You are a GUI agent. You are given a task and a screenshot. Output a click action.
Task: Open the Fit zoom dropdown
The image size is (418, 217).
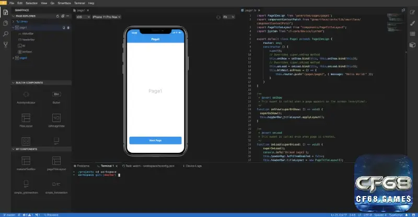tap(229, 17)
